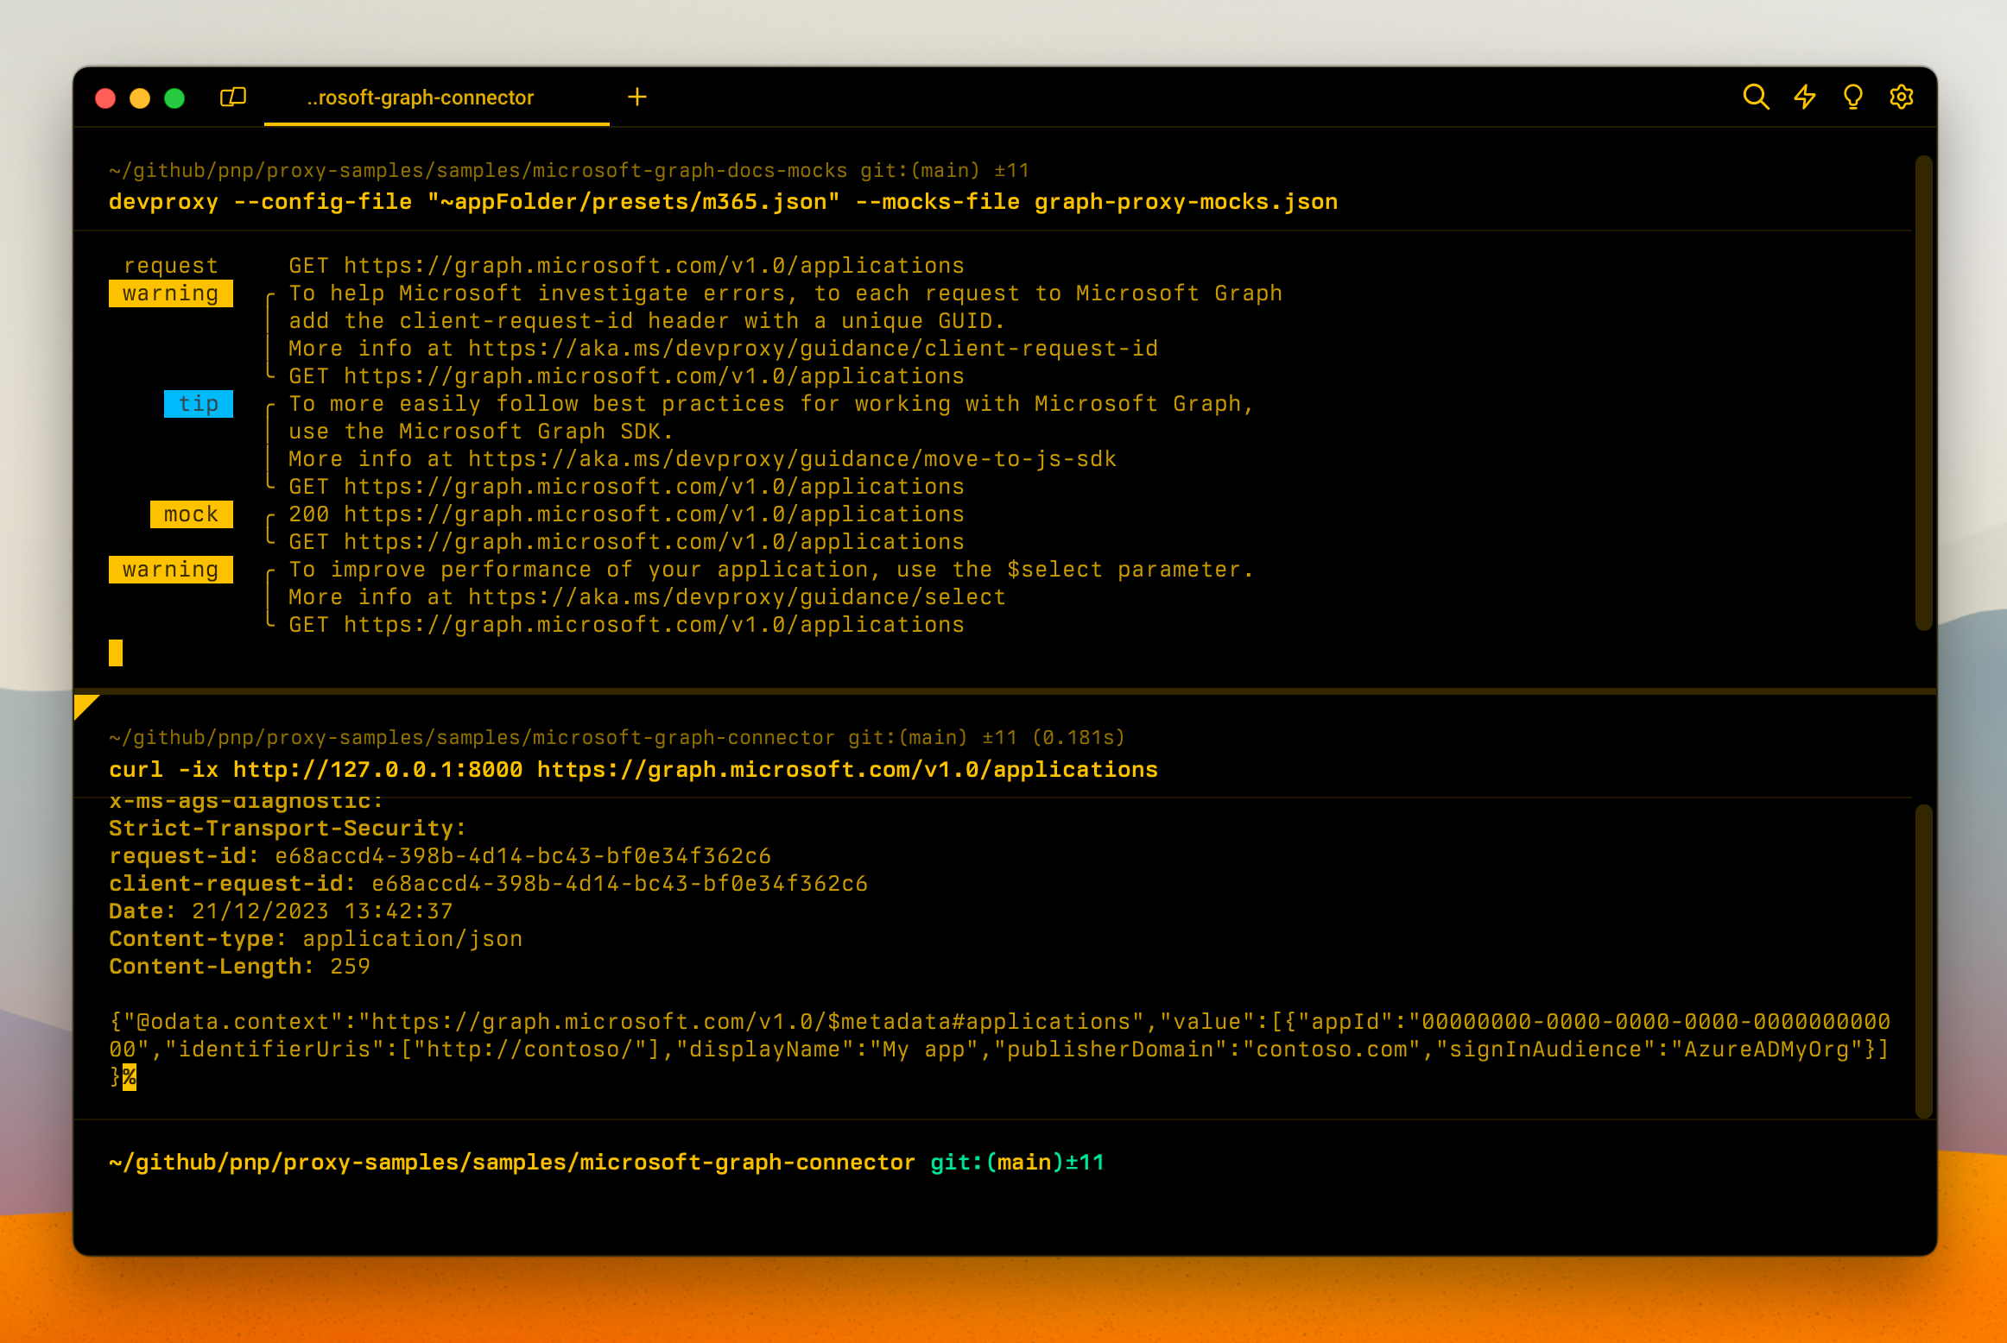
Task: Click the pane layout icon beside the tab
Action: [x=233, y=97]
